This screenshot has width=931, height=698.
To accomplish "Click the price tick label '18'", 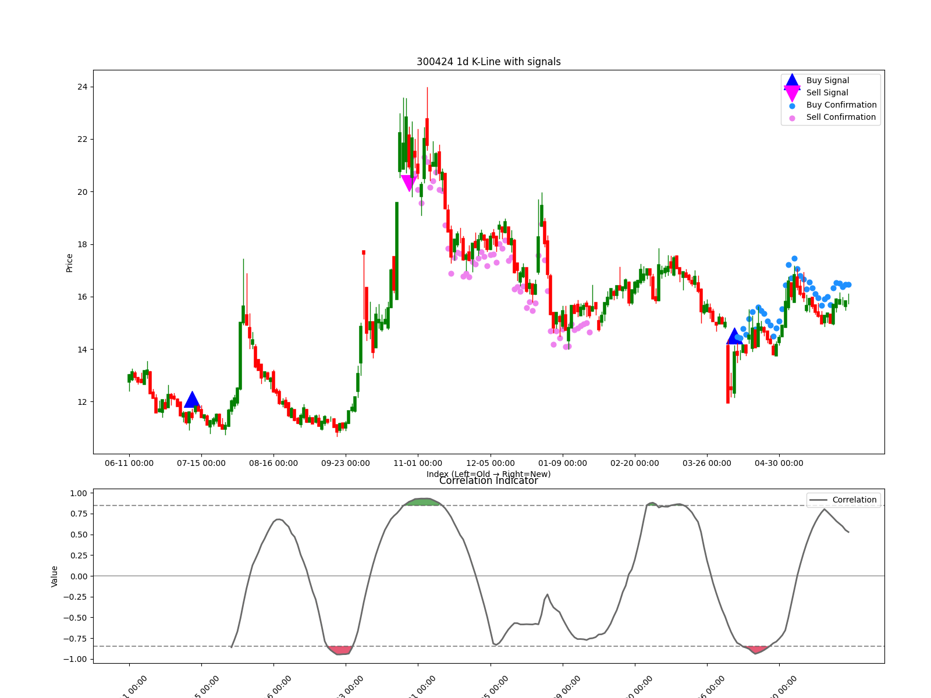I will 83,245.
